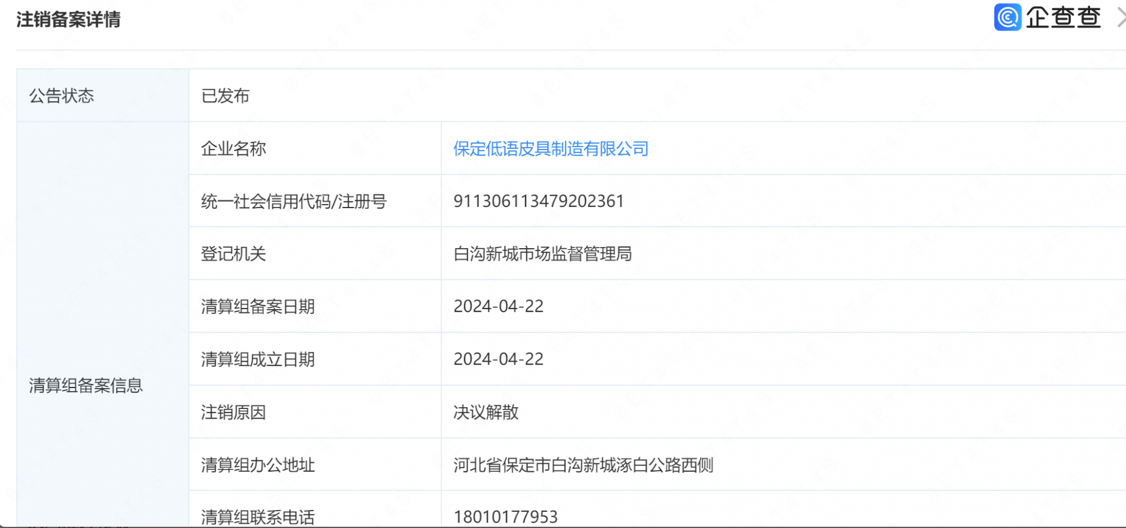Screen dimensions: 1126x528
Task: Click the 企业名称 label
Action: (233, 149)
